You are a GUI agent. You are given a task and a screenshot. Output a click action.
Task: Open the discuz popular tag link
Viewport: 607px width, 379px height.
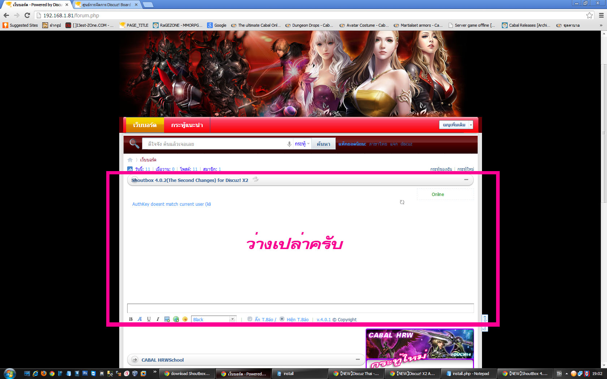(406, 144)
